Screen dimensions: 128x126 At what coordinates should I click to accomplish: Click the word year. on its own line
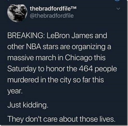(15, 91)
